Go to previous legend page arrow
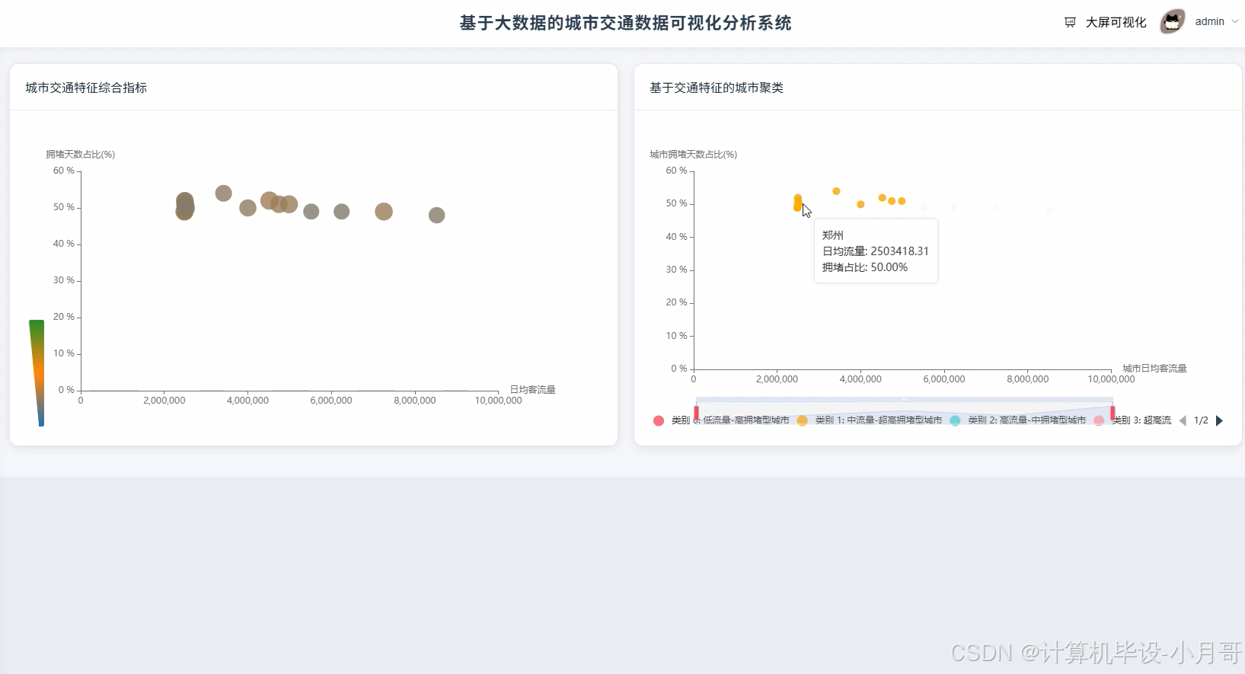Screen dimensions: 1245x674 click(1183, 420)
